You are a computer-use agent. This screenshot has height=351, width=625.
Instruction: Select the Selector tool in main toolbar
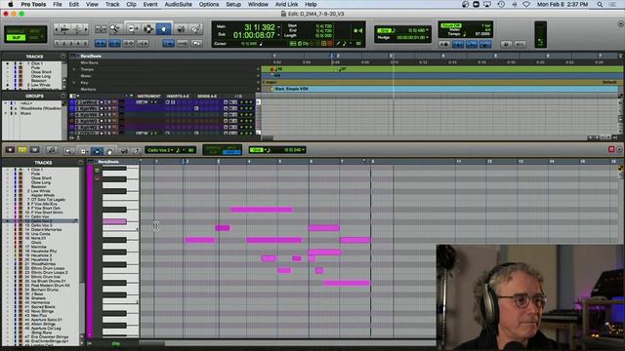[x=147, y=28]
